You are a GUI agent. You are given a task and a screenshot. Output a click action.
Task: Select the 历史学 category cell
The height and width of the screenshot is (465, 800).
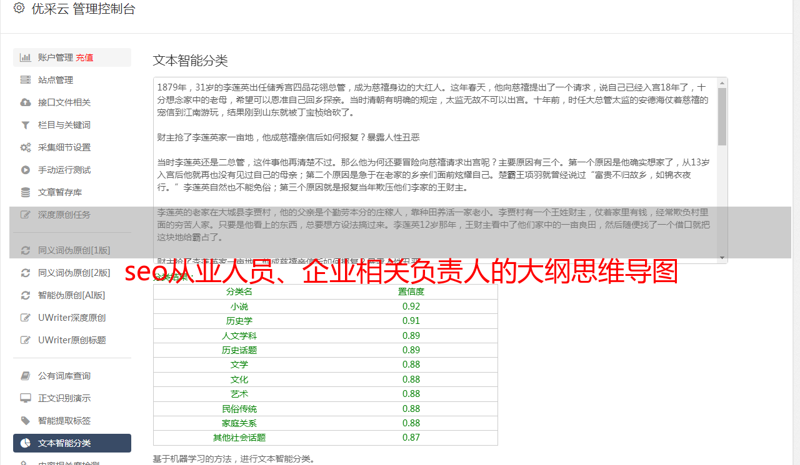239,321
